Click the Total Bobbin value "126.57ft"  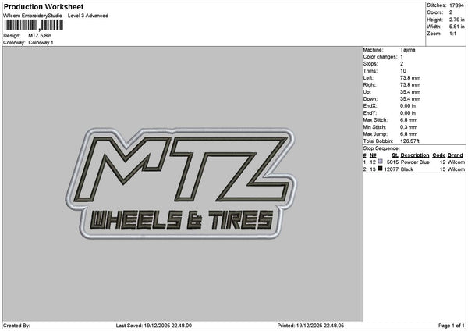pos(409,141)
